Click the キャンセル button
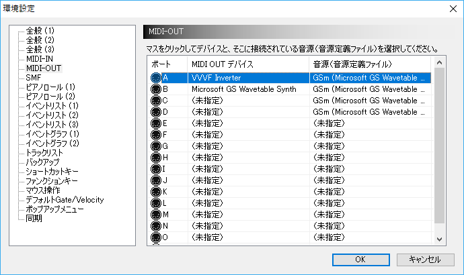The image size is (464, 275). click(x=425, y=260)
